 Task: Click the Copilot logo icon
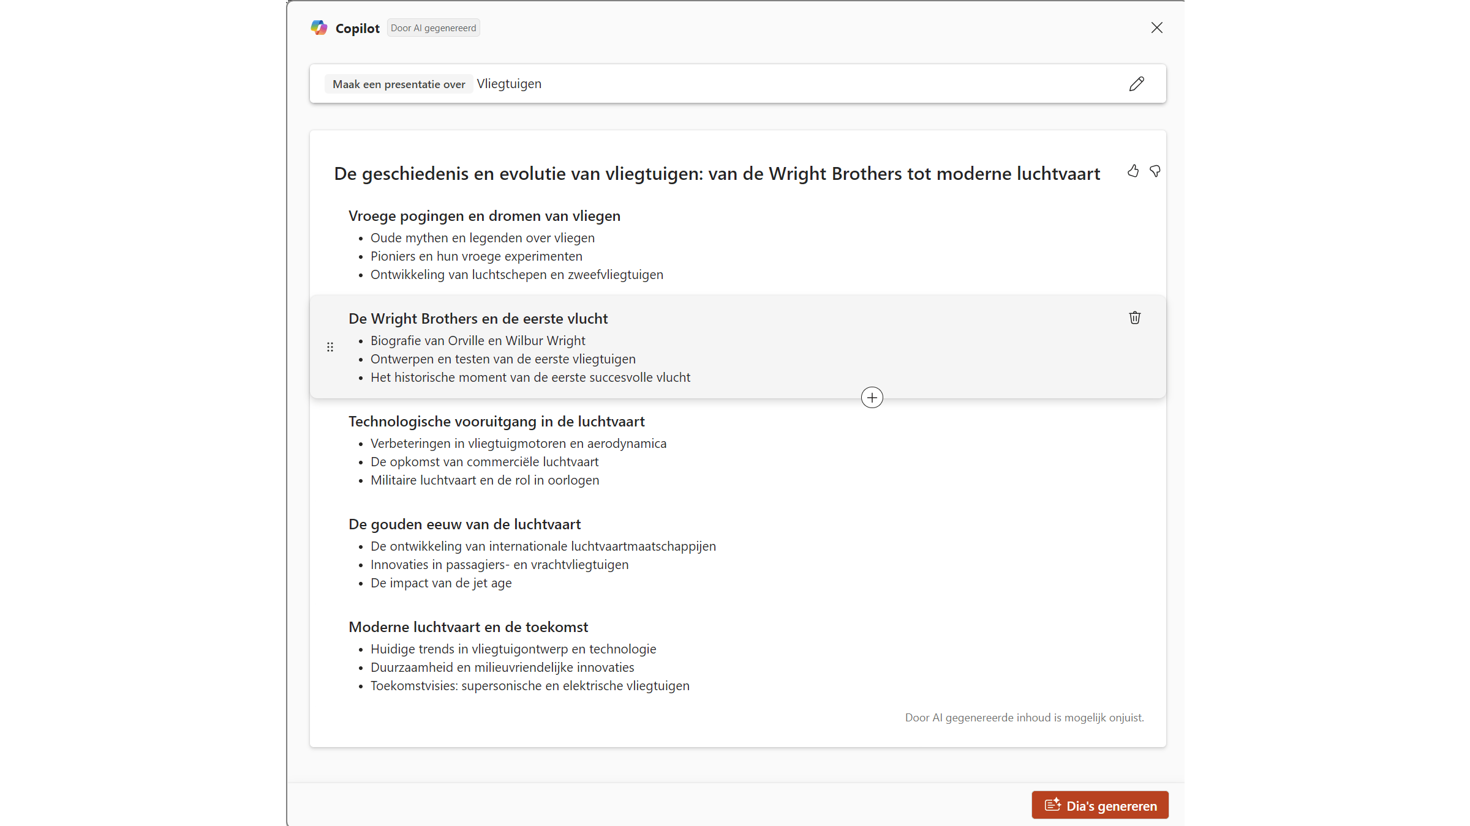(x=319, y=28)
